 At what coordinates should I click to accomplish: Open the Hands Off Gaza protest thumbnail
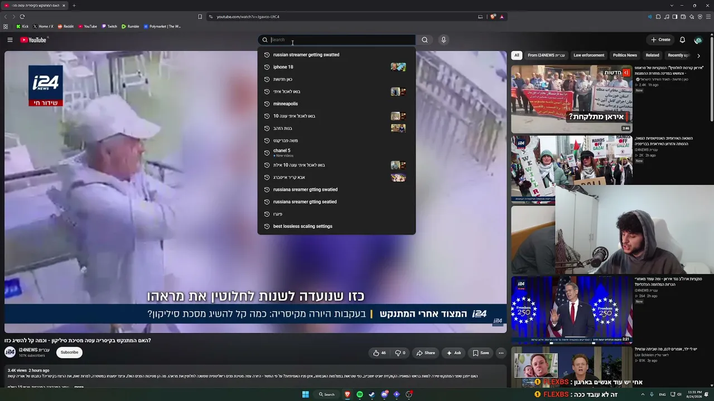click(x=571, y=169)
